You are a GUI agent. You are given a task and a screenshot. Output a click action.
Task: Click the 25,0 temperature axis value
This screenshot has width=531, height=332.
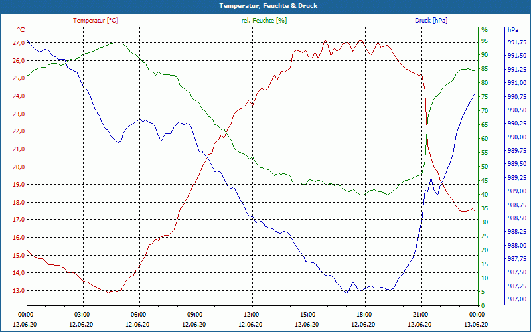(19, 78)
